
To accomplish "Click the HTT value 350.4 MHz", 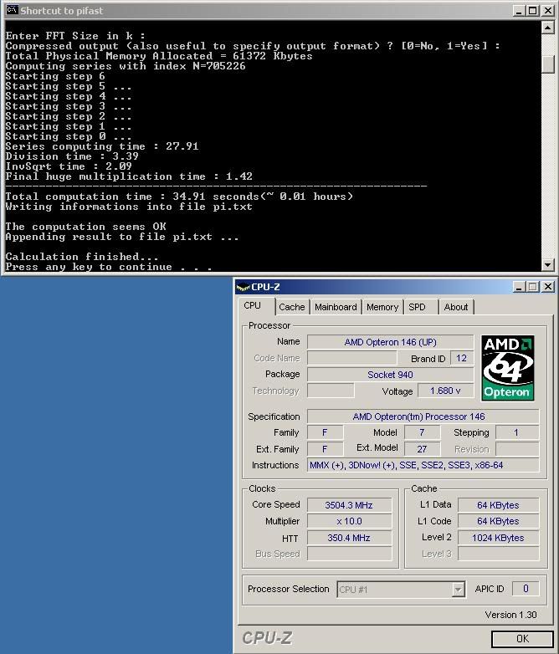I will [349, 538].
